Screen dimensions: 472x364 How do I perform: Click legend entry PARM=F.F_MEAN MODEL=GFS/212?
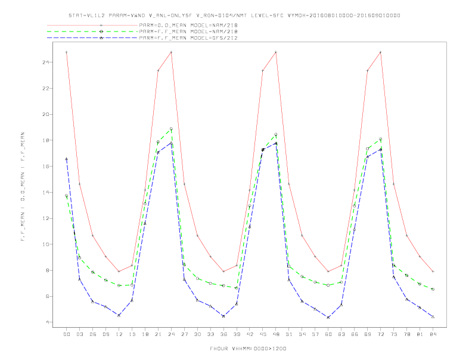coord(188,38)
